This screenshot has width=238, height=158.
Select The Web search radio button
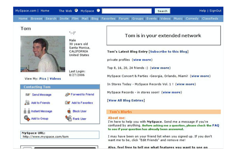pos(76,11)
